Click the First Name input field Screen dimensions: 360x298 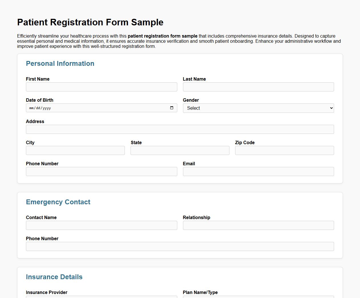click(101, 87)
